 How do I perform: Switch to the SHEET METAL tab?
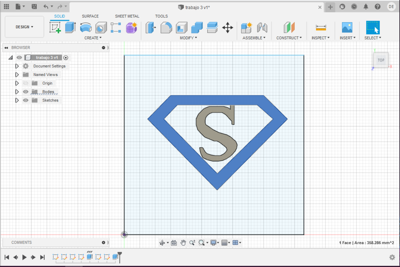[x=127, y=16]
